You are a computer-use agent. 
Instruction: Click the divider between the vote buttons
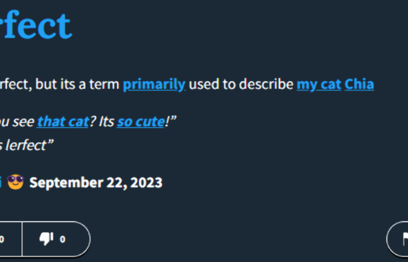[22, 239]
